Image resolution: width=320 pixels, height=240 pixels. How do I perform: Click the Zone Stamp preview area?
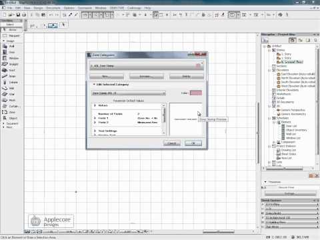tap(186, 119)
